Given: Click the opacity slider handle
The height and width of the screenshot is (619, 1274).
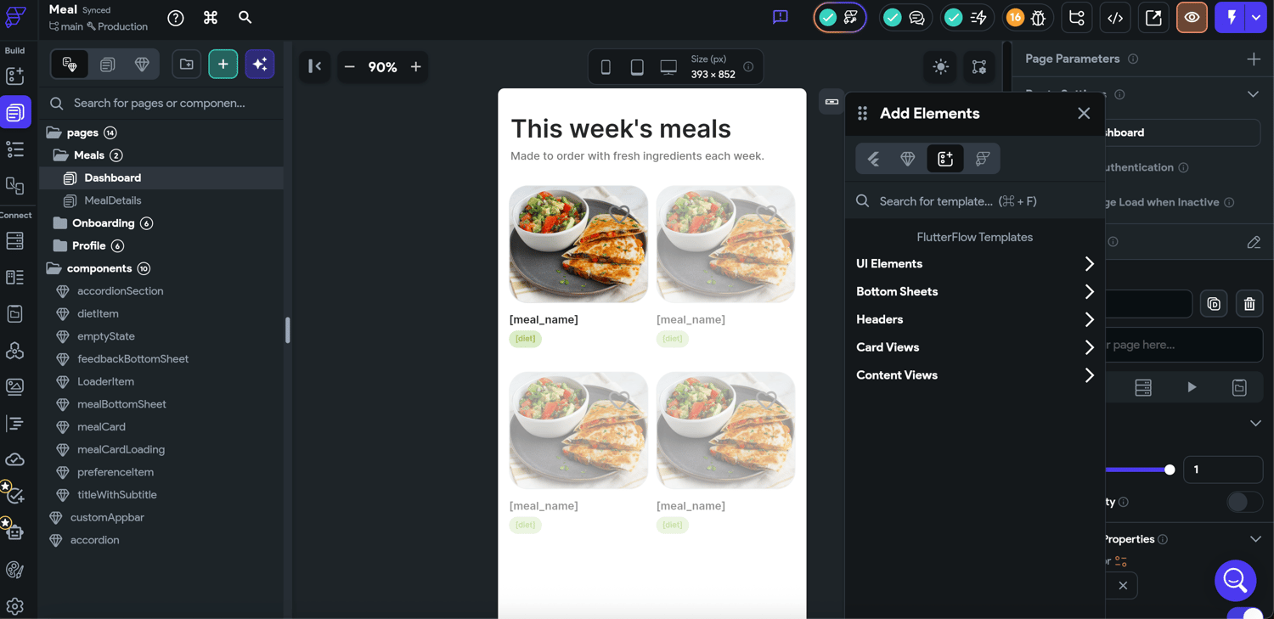Looking at the screenshot, I should click(x=1170, y=470).
